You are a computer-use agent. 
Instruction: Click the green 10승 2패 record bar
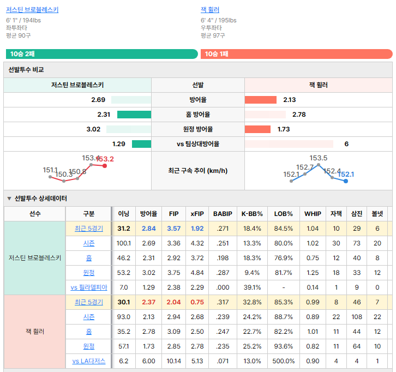point(102,54)
